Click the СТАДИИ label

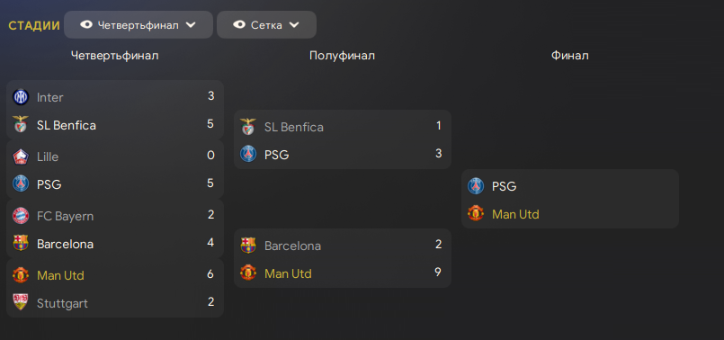point(34,25)
